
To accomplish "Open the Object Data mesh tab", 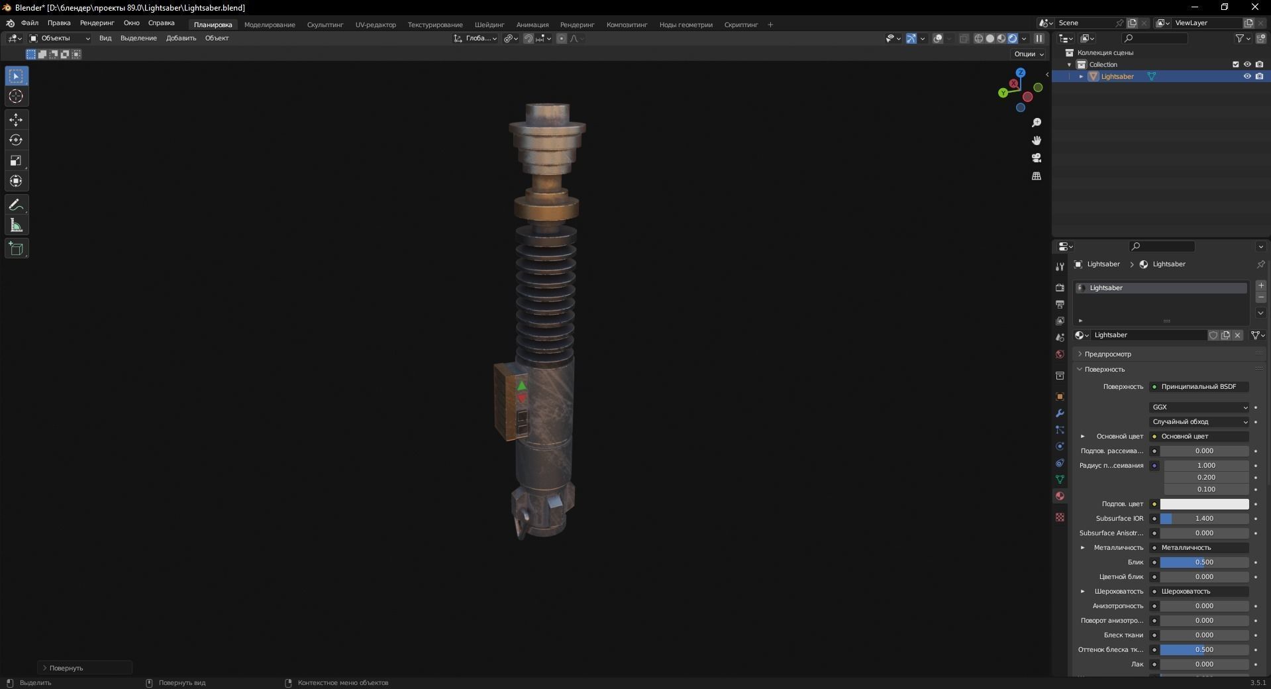I will coord(1060,479).
